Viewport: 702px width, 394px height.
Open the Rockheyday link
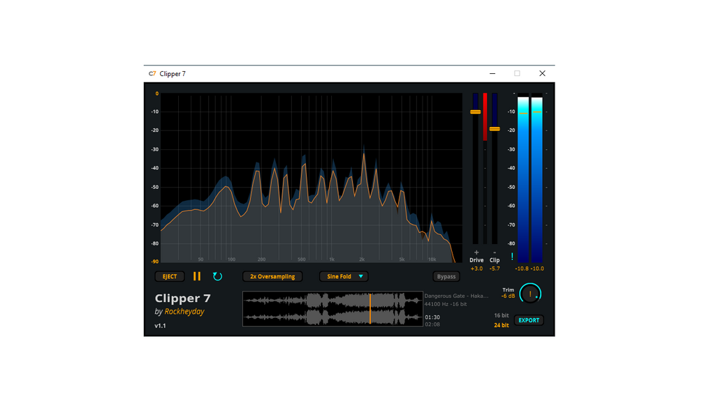pos(184,311)
